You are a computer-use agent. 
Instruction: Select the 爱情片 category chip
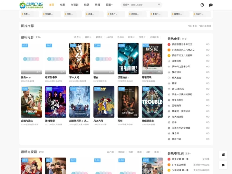pyautogui.click(x=180, y=14)
